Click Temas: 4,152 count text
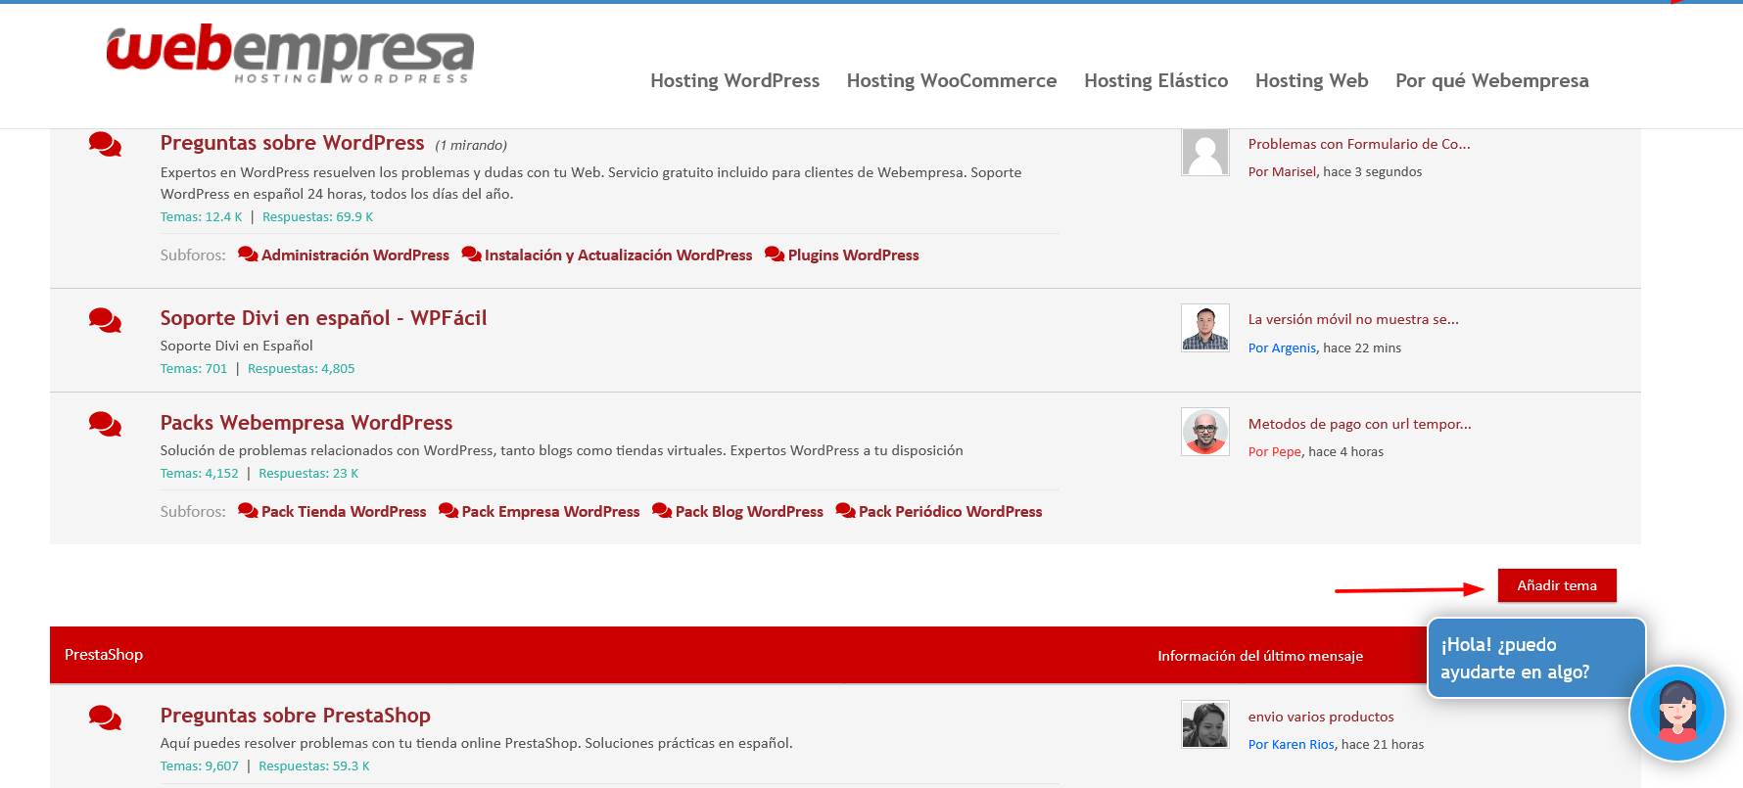This screenshot has height=788, width=1743. pos(200,474)
